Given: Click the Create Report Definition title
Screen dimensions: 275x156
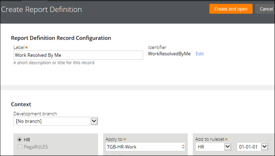Looking at the screenshot, I should (41, 9).
